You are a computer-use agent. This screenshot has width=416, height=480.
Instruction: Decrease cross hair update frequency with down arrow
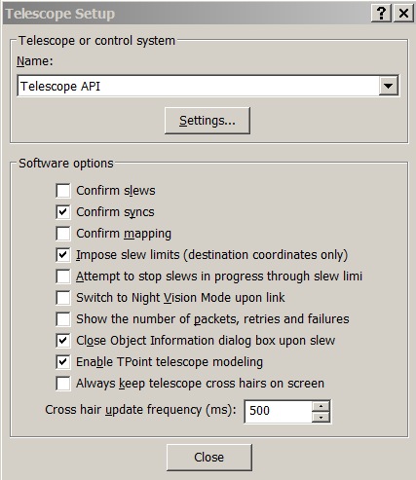click(321, 417)
